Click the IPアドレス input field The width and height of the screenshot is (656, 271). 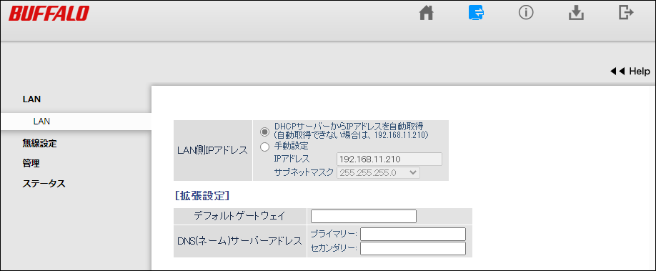click(389, 159)
